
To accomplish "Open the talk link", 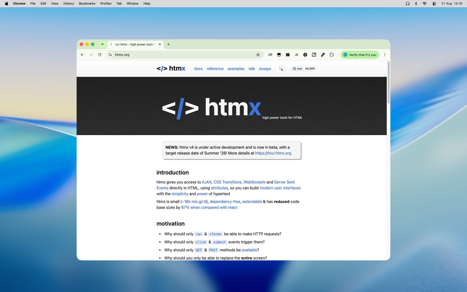I will [252, 69].
